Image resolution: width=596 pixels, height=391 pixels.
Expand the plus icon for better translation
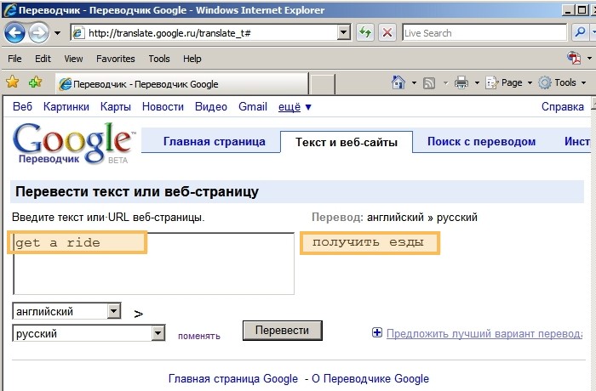(376, 333)
